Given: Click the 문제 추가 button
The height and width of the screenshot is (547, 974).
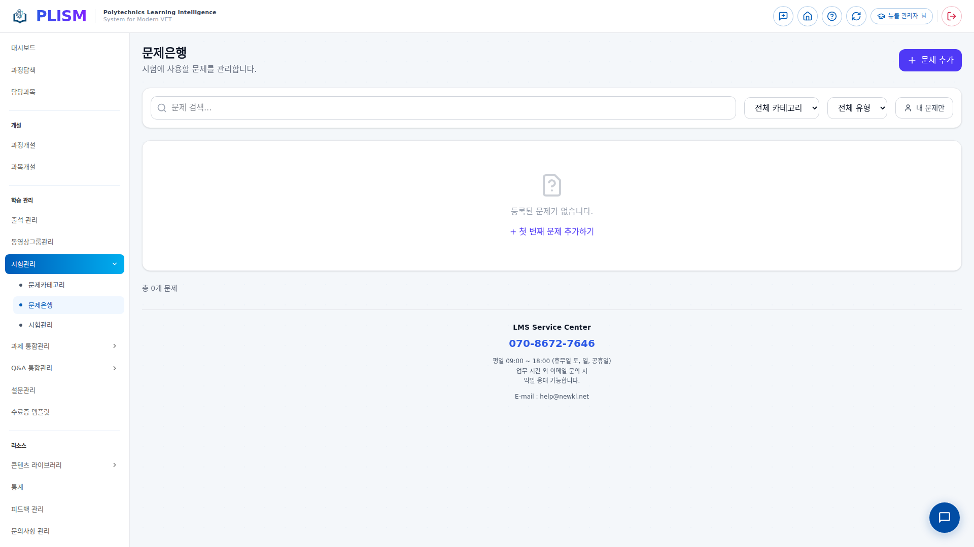Looking at the screenshot, I should click(x=930, y=60).
